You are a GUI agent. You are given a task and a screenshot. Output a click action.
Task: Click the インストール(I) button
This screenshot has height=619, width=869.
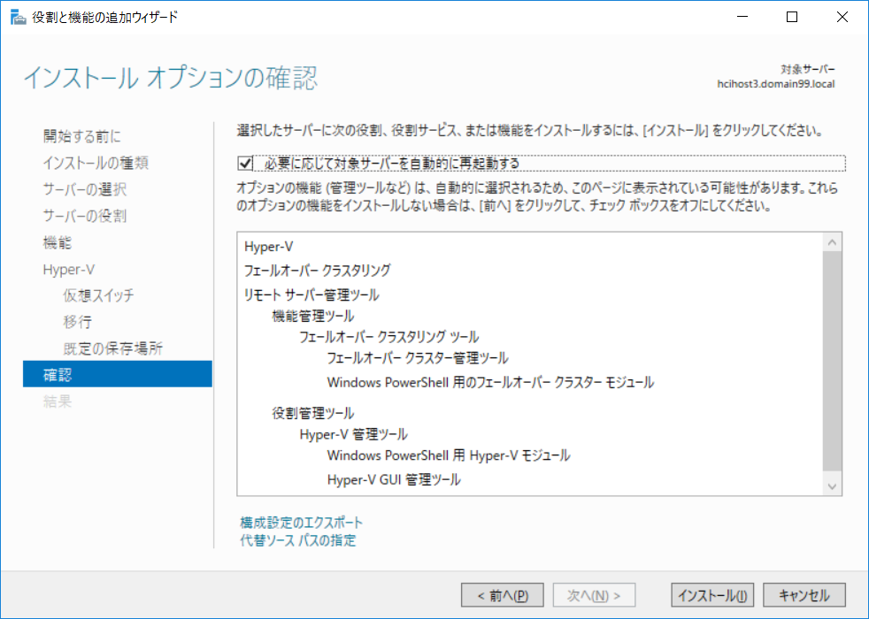tap(712, 595)
